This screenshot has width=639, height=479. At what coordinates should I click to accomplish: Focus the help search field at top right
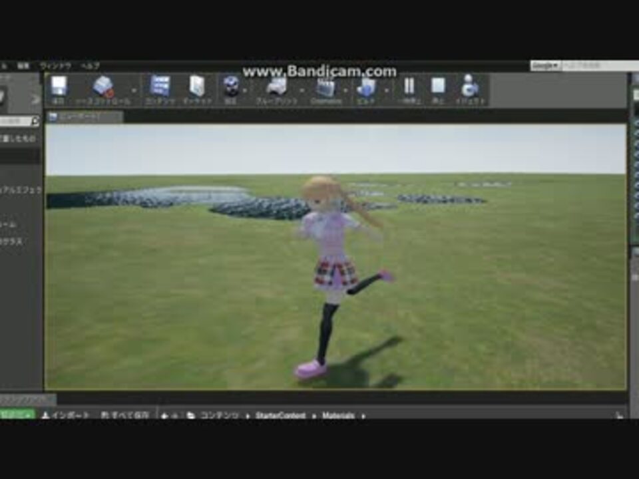[600, 66]
